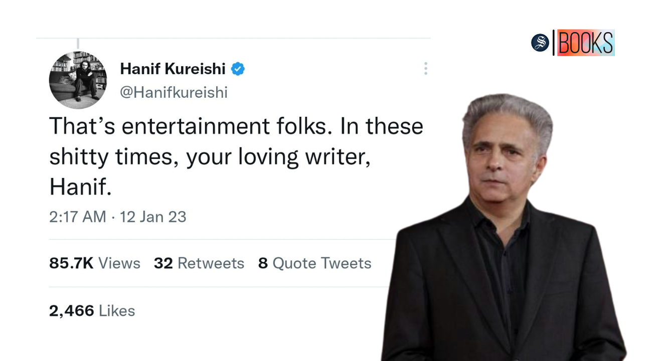
Task: Select the tweet text body
Action: pyautogui.click(x=236, y=155)
